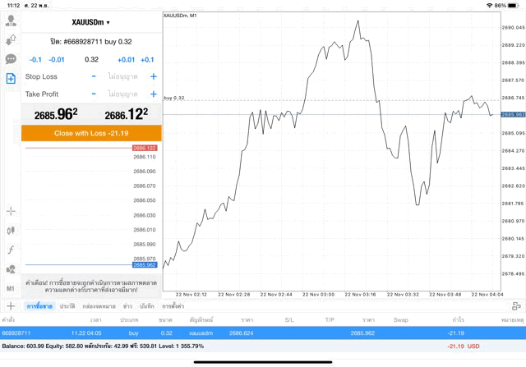Open the chat messages icon
526x367 pixels.
click(x=11, y=59)
